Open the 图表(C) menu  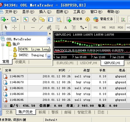pyautogui.click(x=62, y=12)
